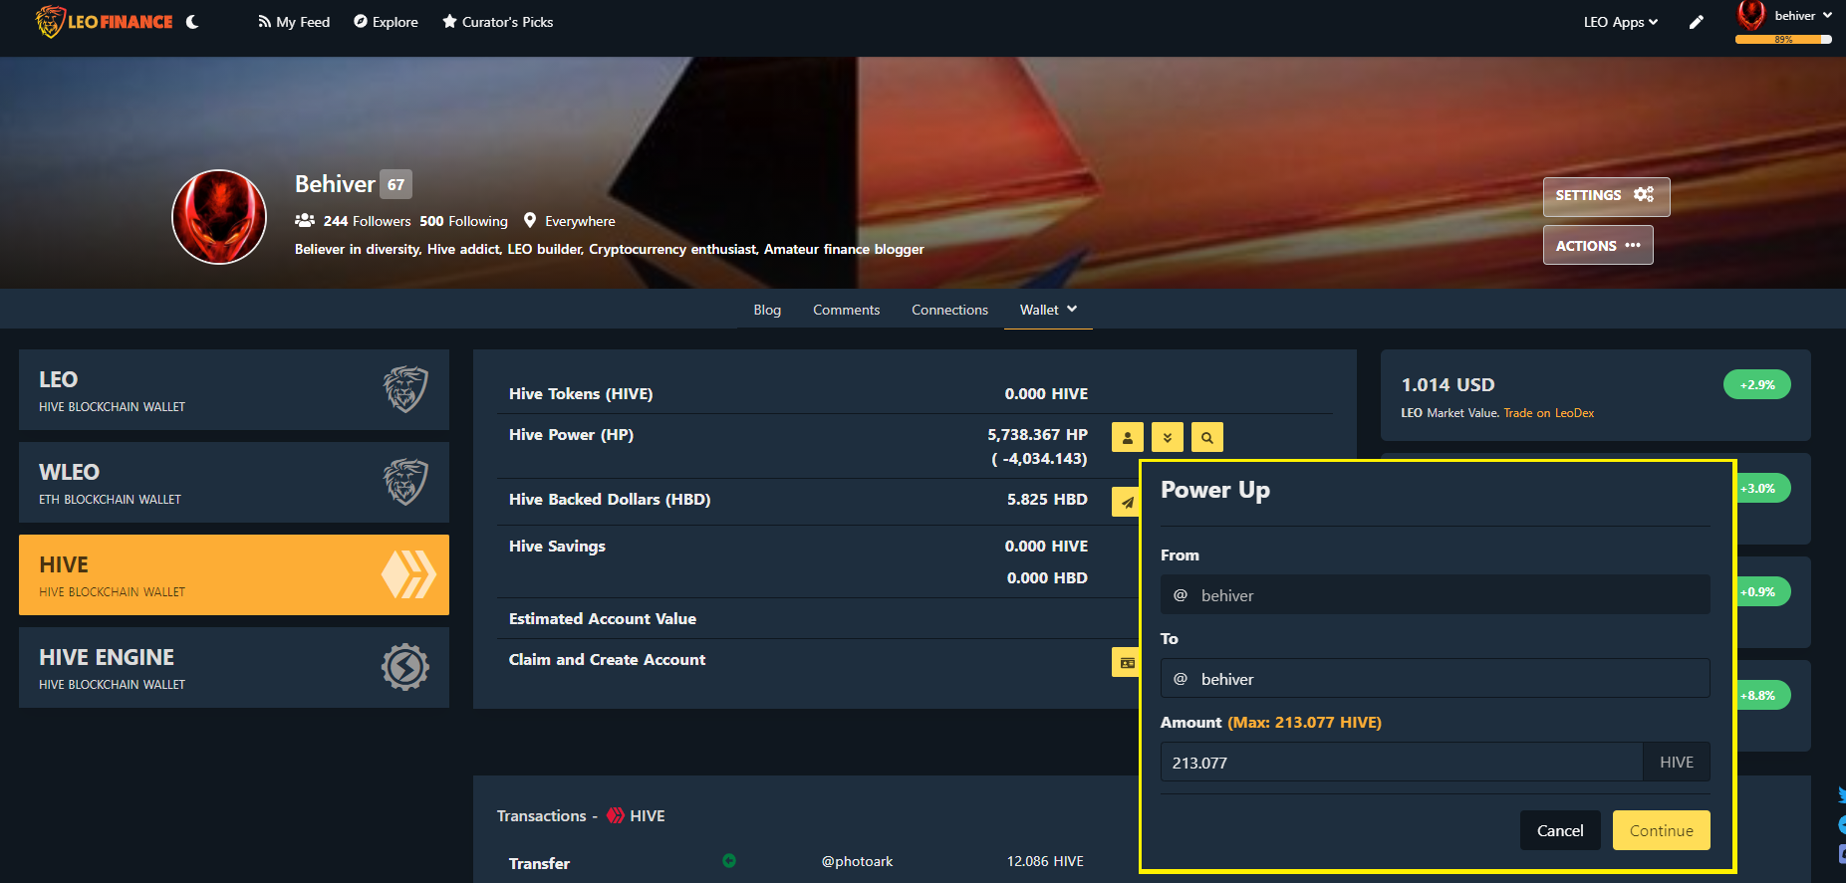
Task: Open the ACTIONS menu button
Action: click(x=1598, y=245)
